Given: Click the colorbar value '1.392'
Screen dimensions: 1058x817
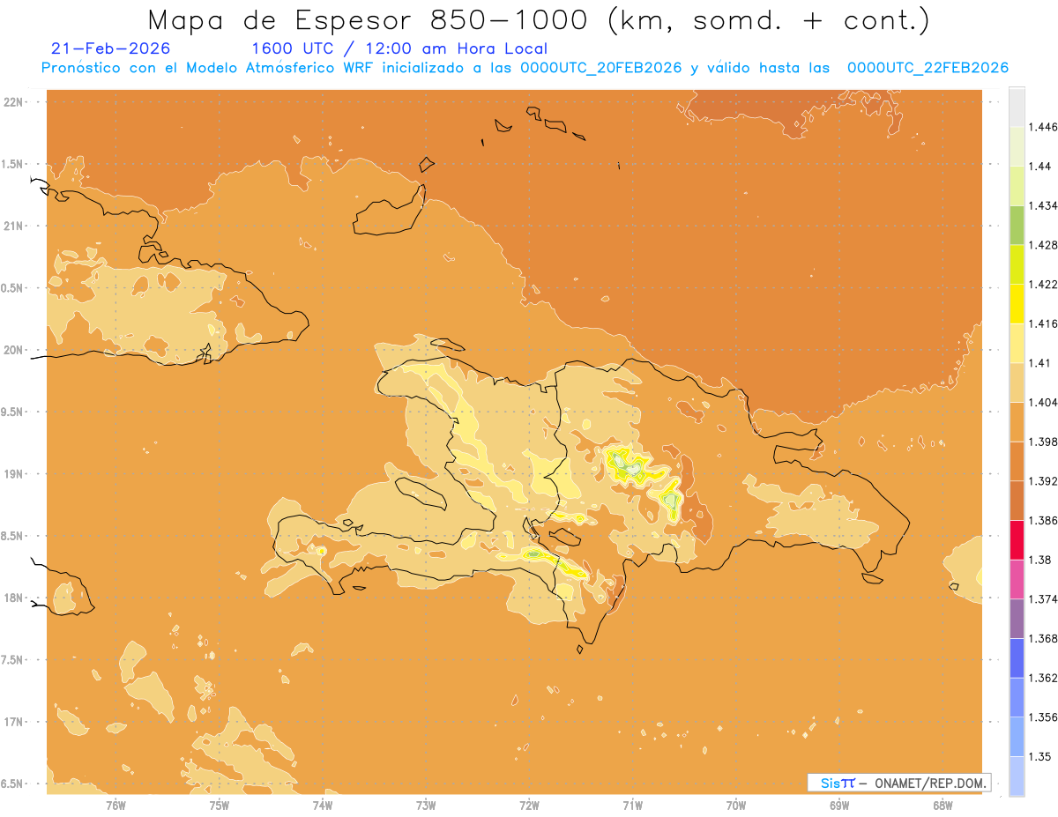Looking at the screenshot, I should pos(1044,481).
